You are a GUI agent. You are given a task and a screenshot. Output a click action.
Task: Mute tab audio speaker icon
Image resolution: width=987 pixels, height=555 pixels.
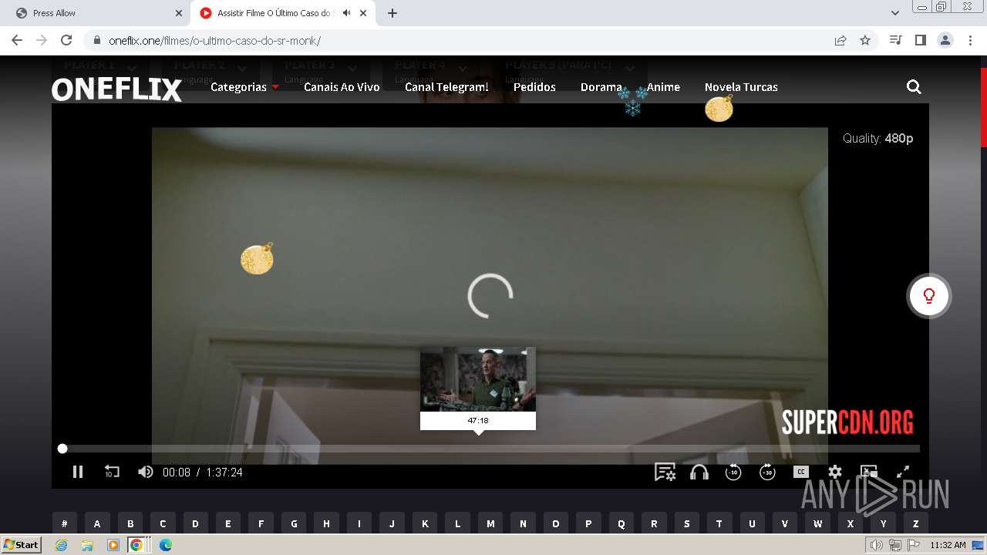point(347,13)
